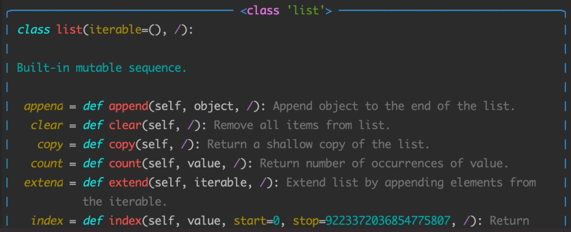Click the red 'clear' function name
The image size is (571, 232).
click(125, 126)
